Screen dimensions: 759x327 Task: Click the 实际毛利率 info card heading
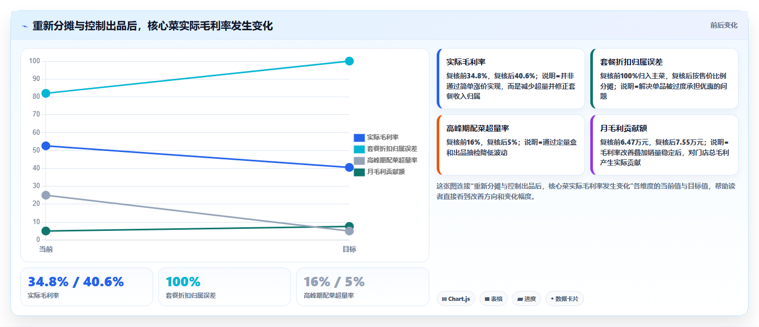point(466,62)
